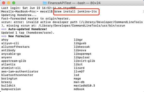Screen dimensions: 144x92
Task: Click the 'Auto-updated Homebrew!' heading
Action: click(28, 29)
